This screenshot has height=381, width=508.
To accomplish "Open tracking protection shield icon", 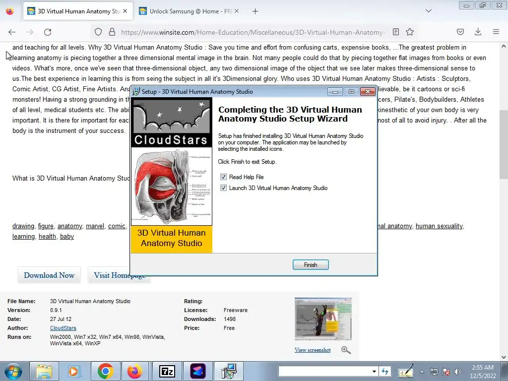I will [x=98, y=32].
